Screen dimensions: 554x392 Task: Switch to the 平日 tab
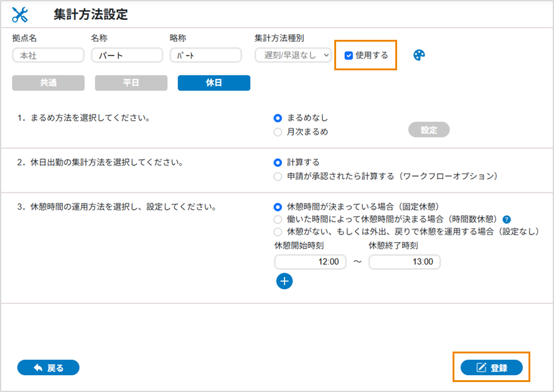pos(131,83)
